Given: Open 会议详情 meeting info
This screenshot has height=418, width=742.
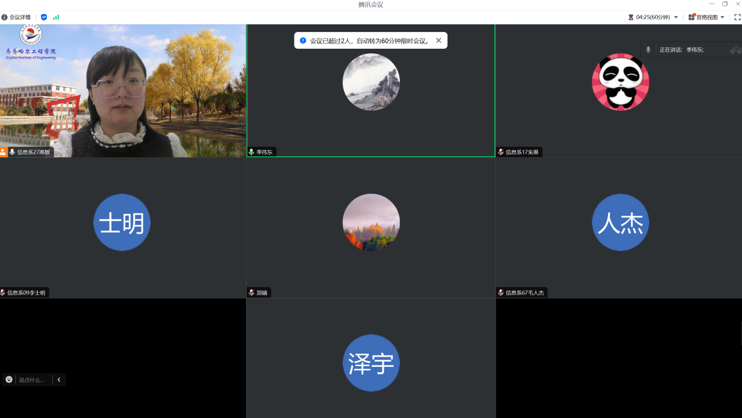Looking at the screenshot, I should (16, 17).
